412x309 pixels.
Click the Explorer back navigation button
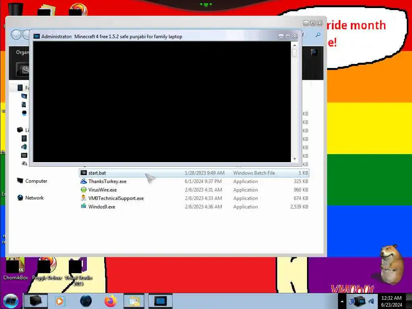point(16,35)
